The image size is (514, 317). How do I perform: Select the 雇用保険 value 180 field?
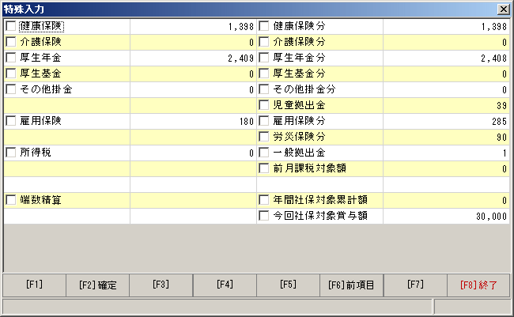(194, 121)
